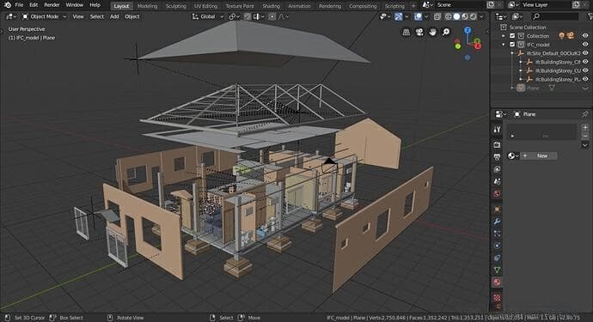Open the File menu
Screen dimensions: 593x322
pos(19,5)
